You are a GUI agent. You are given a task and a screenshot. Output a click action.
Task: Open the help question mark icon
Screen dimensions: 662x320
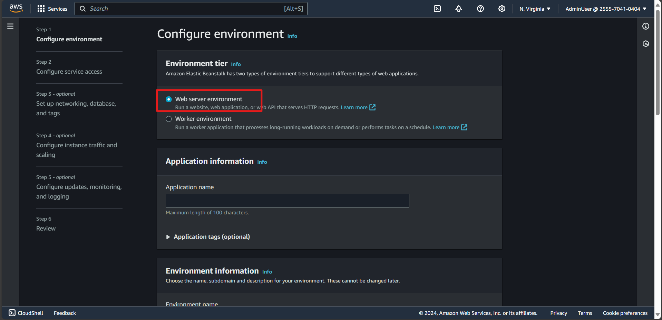point(480,9)
